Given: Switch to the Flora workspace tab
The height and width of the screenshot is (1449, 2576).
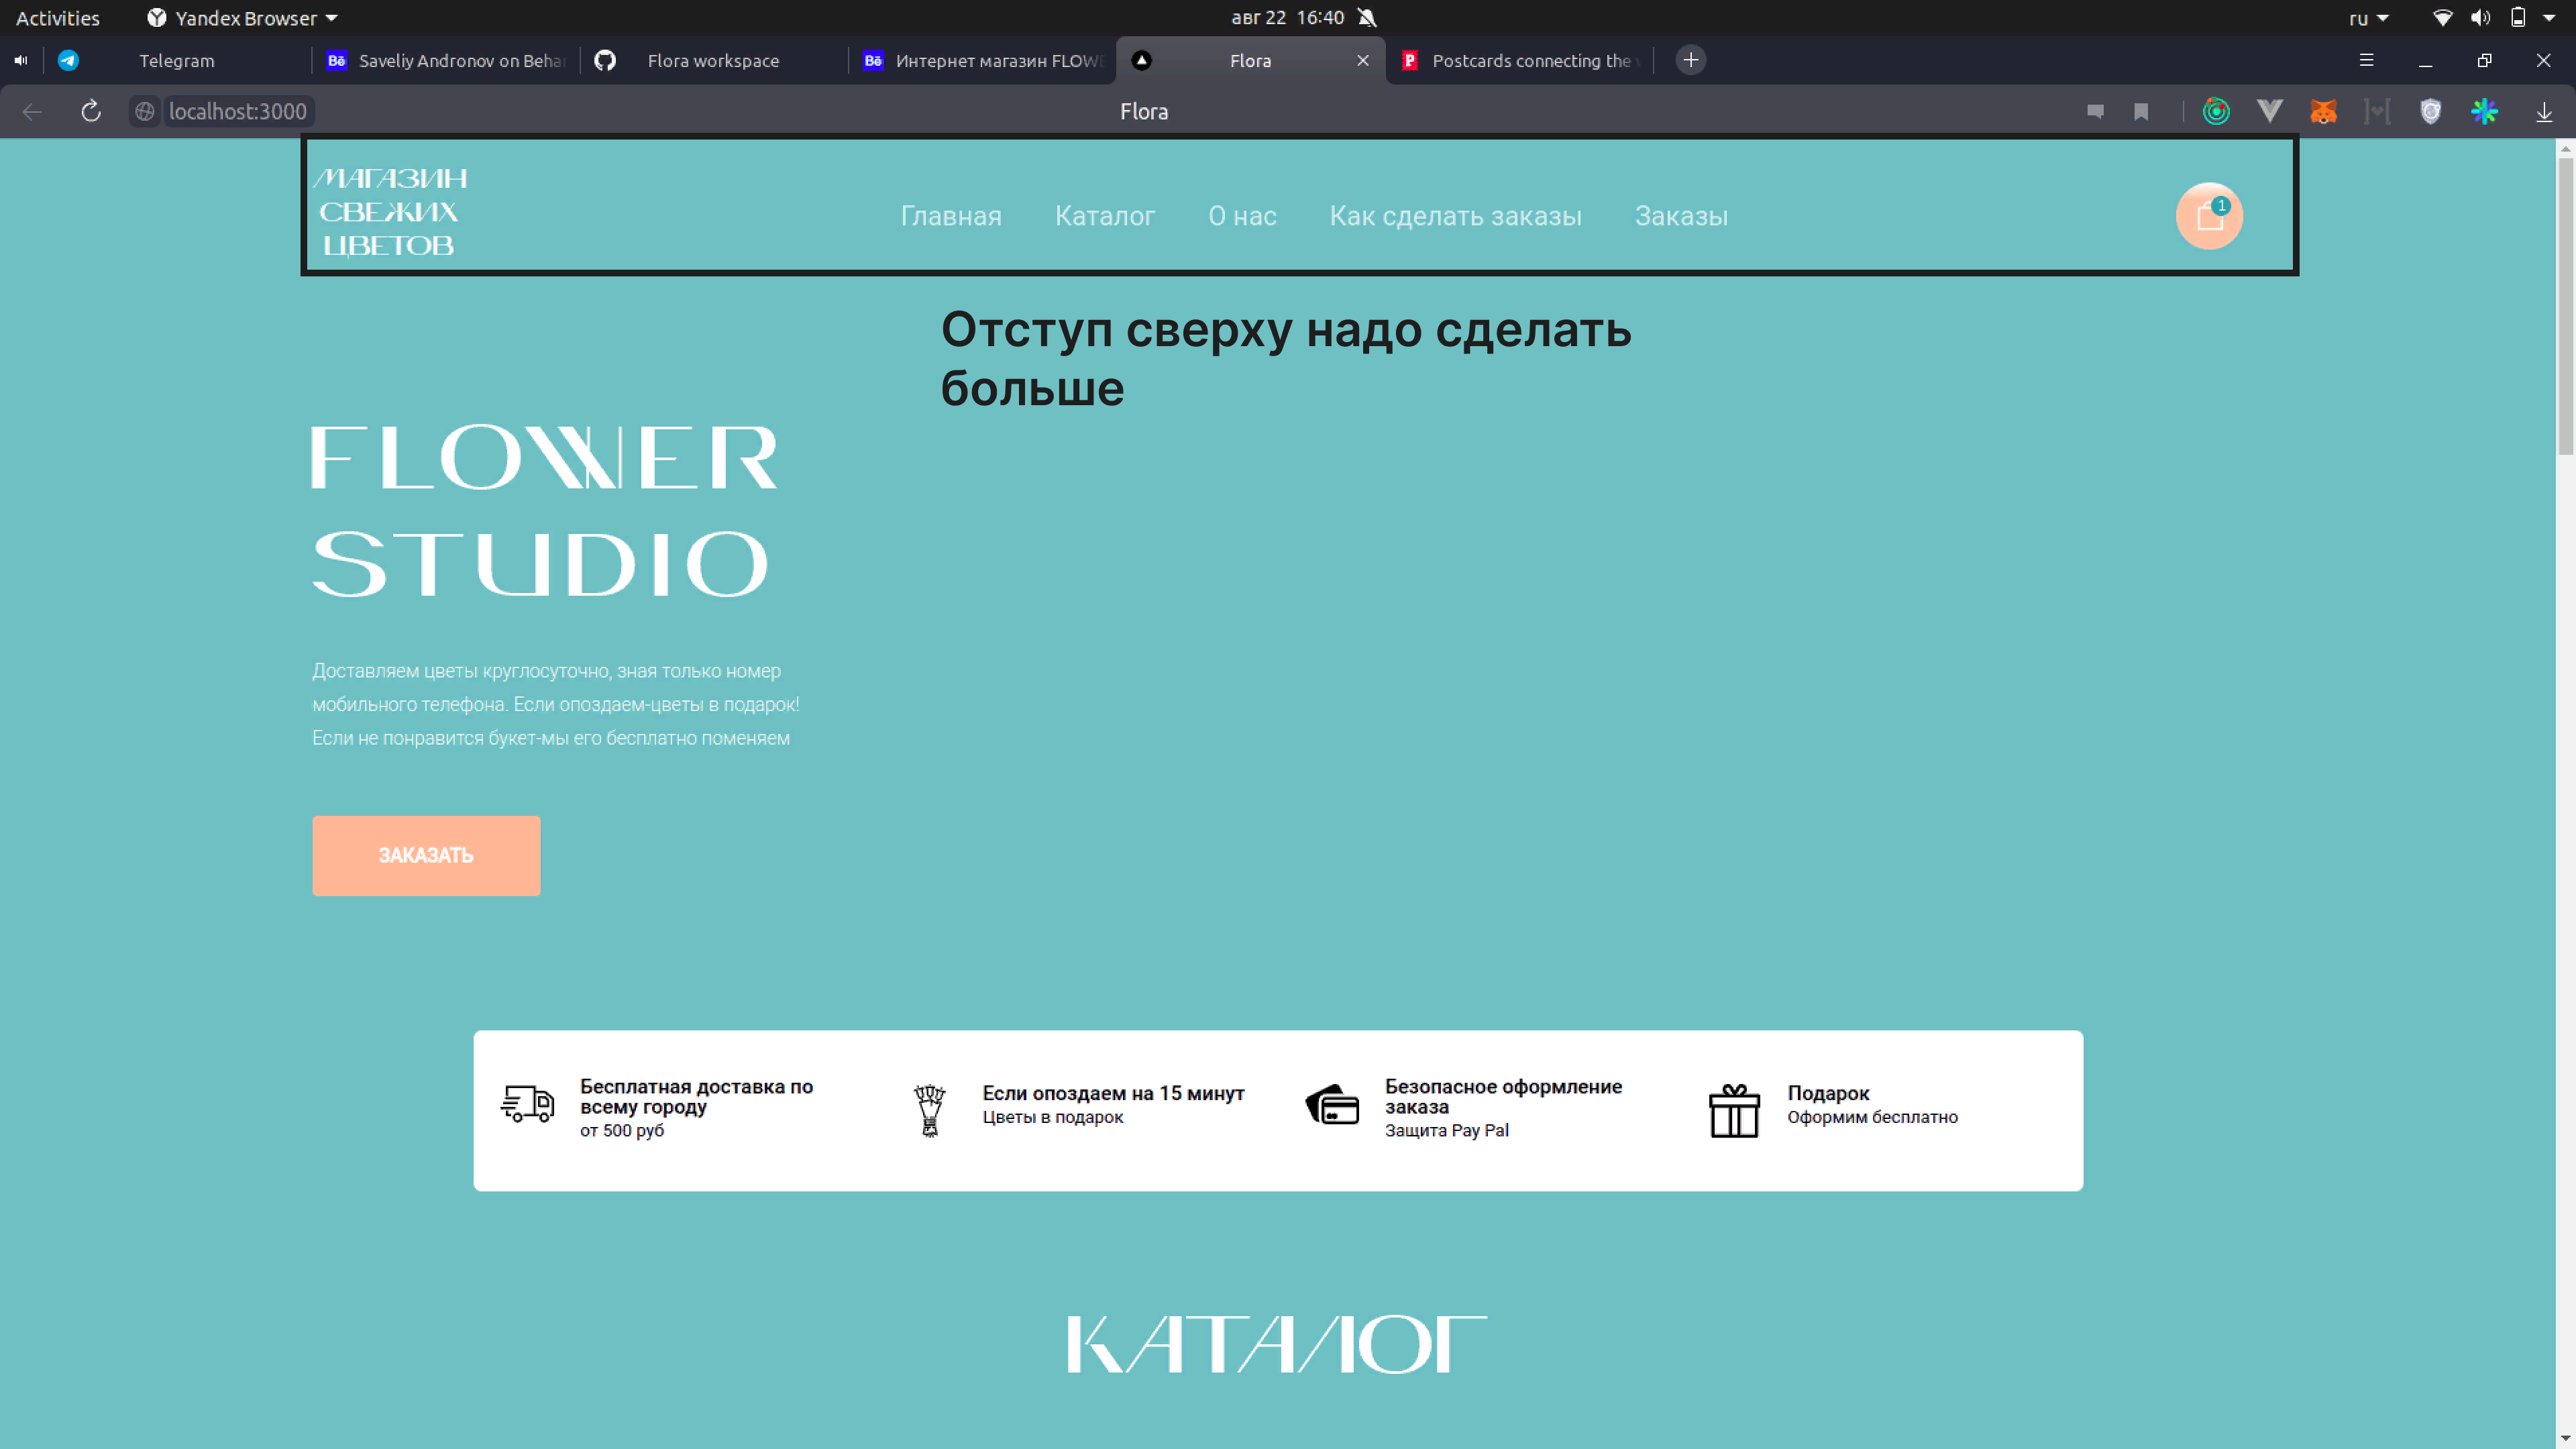Looking at the screenshot, I should tap(712, 60).
